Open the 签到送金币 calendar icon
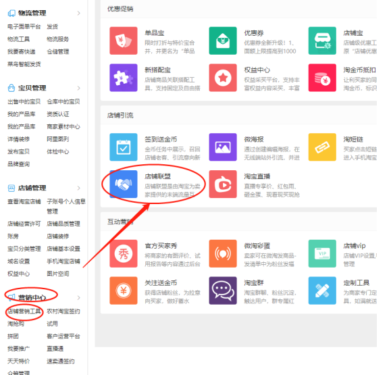Screen dimensions: 389x375 click(x=124, y=147)
